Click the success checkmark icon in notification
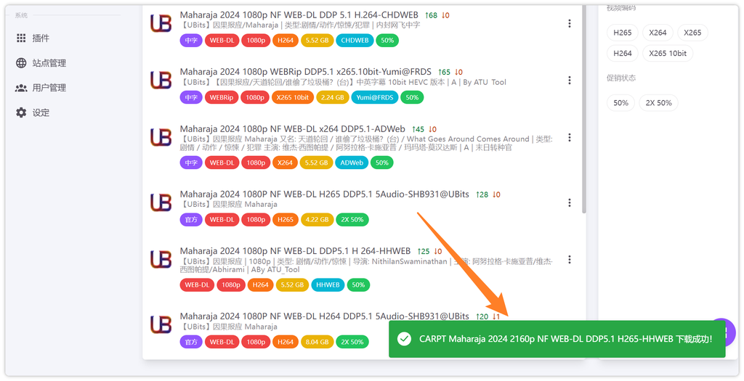Viewport: 744px width, 381px height. (x=405, y=339)
